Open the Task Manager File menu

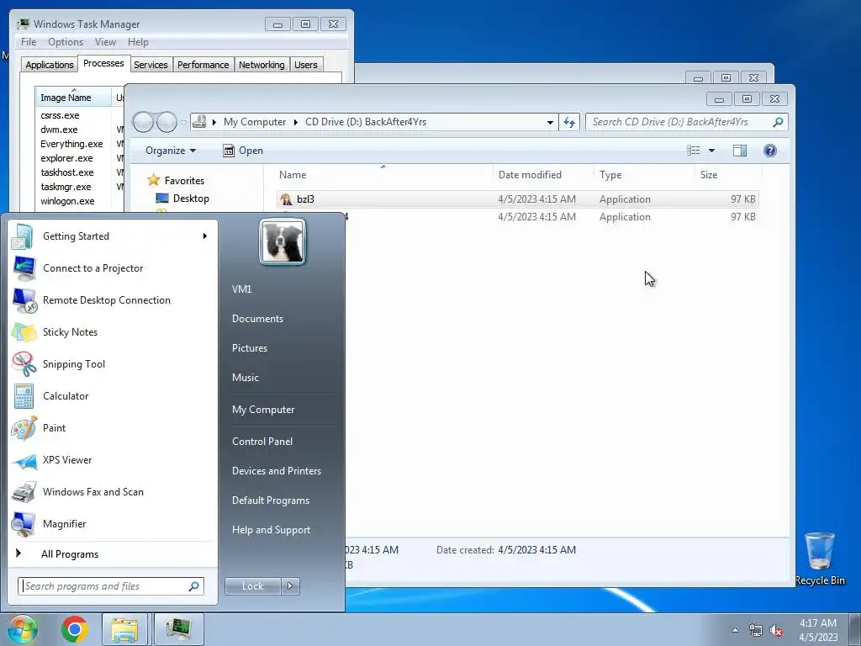(x=29, y=42)
